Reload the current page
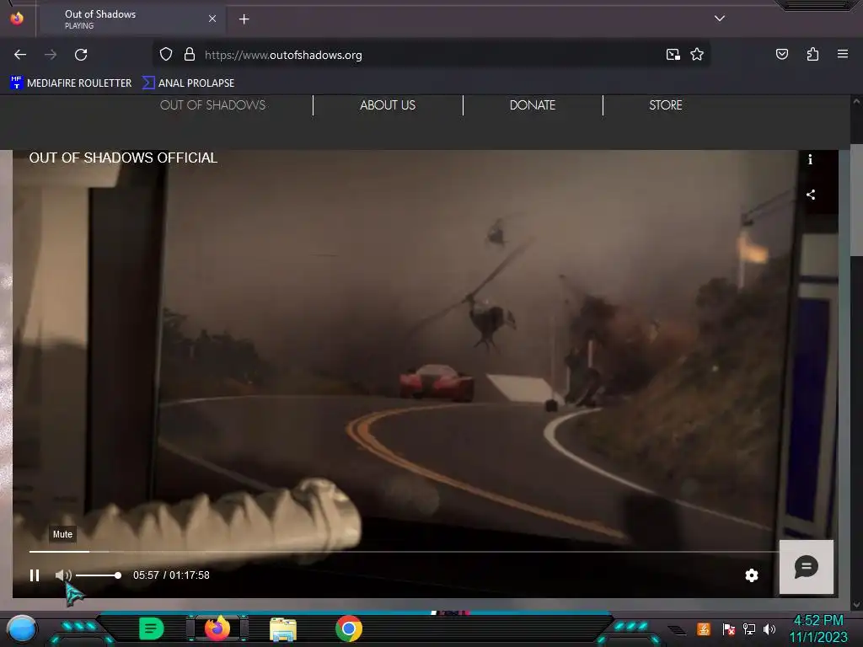 click(81, 55)
